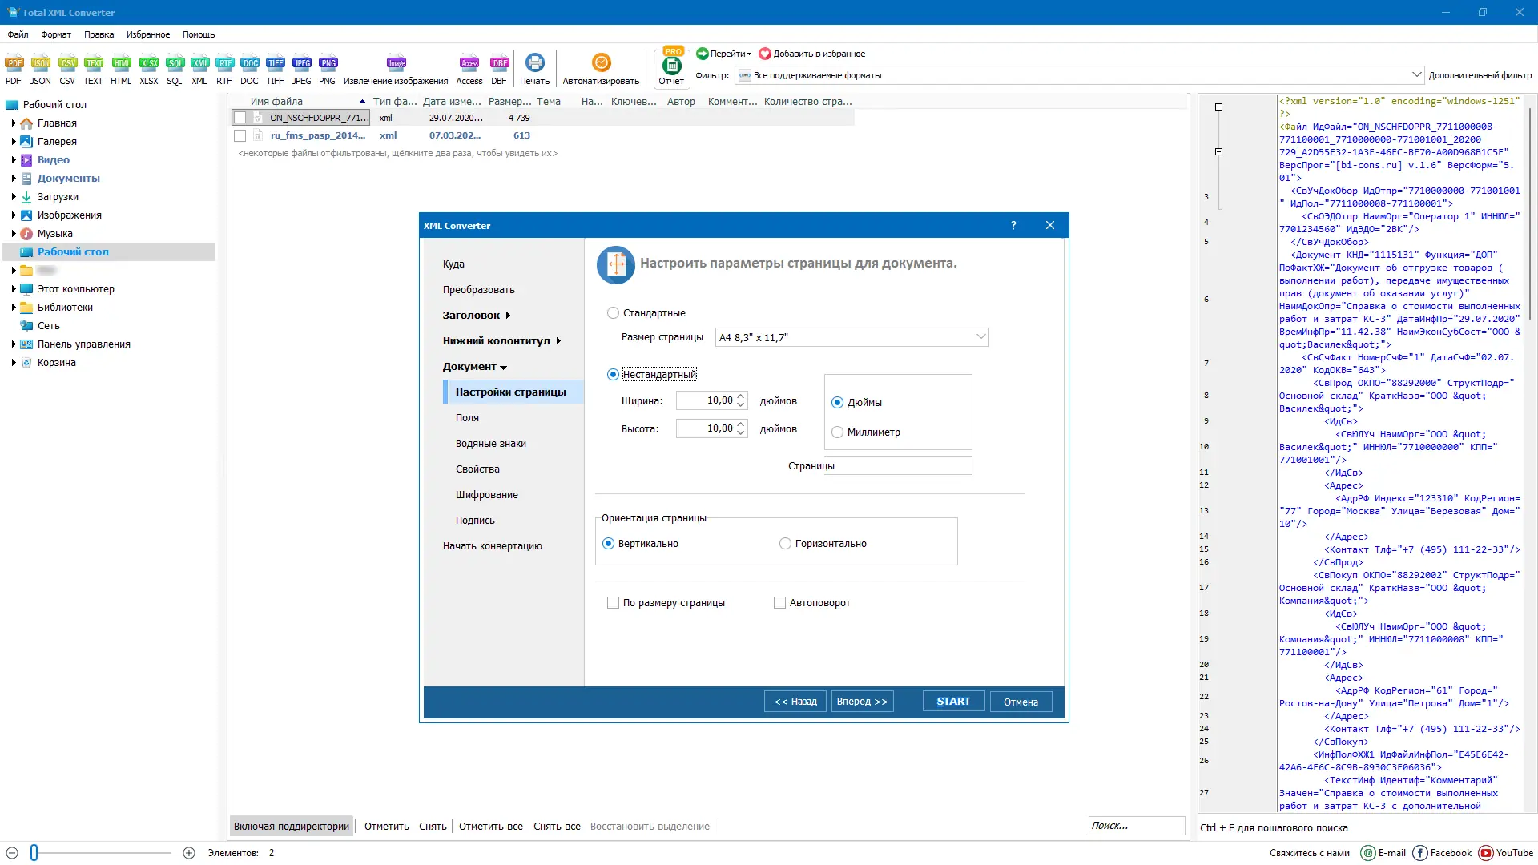Click the Forward button in wizard
The image size is (1538, 865).
(x=862, y=702)
